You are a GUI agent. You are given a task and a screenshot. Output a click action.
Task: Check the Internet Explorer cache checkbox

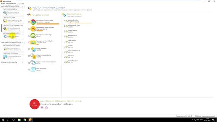point(29,42)
